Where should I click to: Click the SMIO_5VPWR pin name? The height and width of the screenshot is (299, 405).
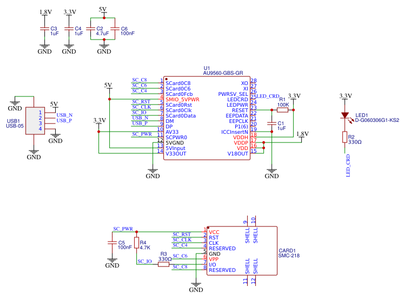pos(182,100)
